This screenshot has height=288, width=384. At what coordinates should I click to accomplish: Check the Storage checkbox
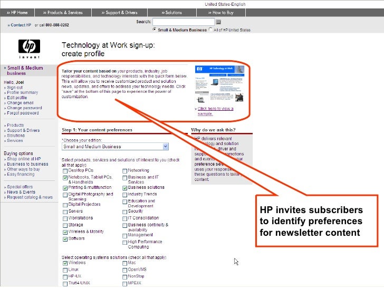65,225
